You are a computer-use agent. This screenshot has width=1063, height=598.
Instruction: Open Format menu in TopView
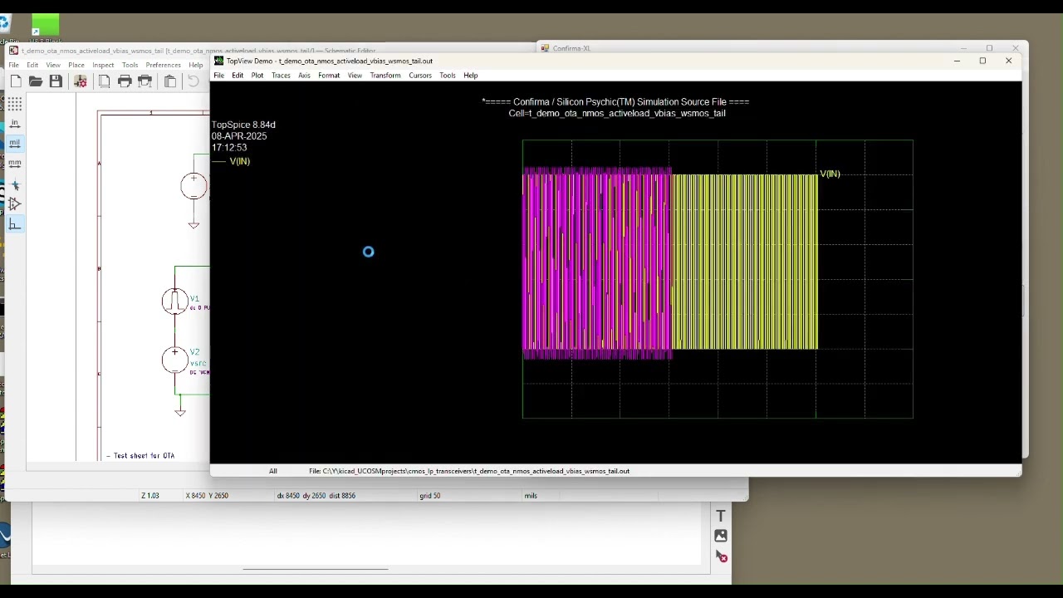click(x=329, y=76)
